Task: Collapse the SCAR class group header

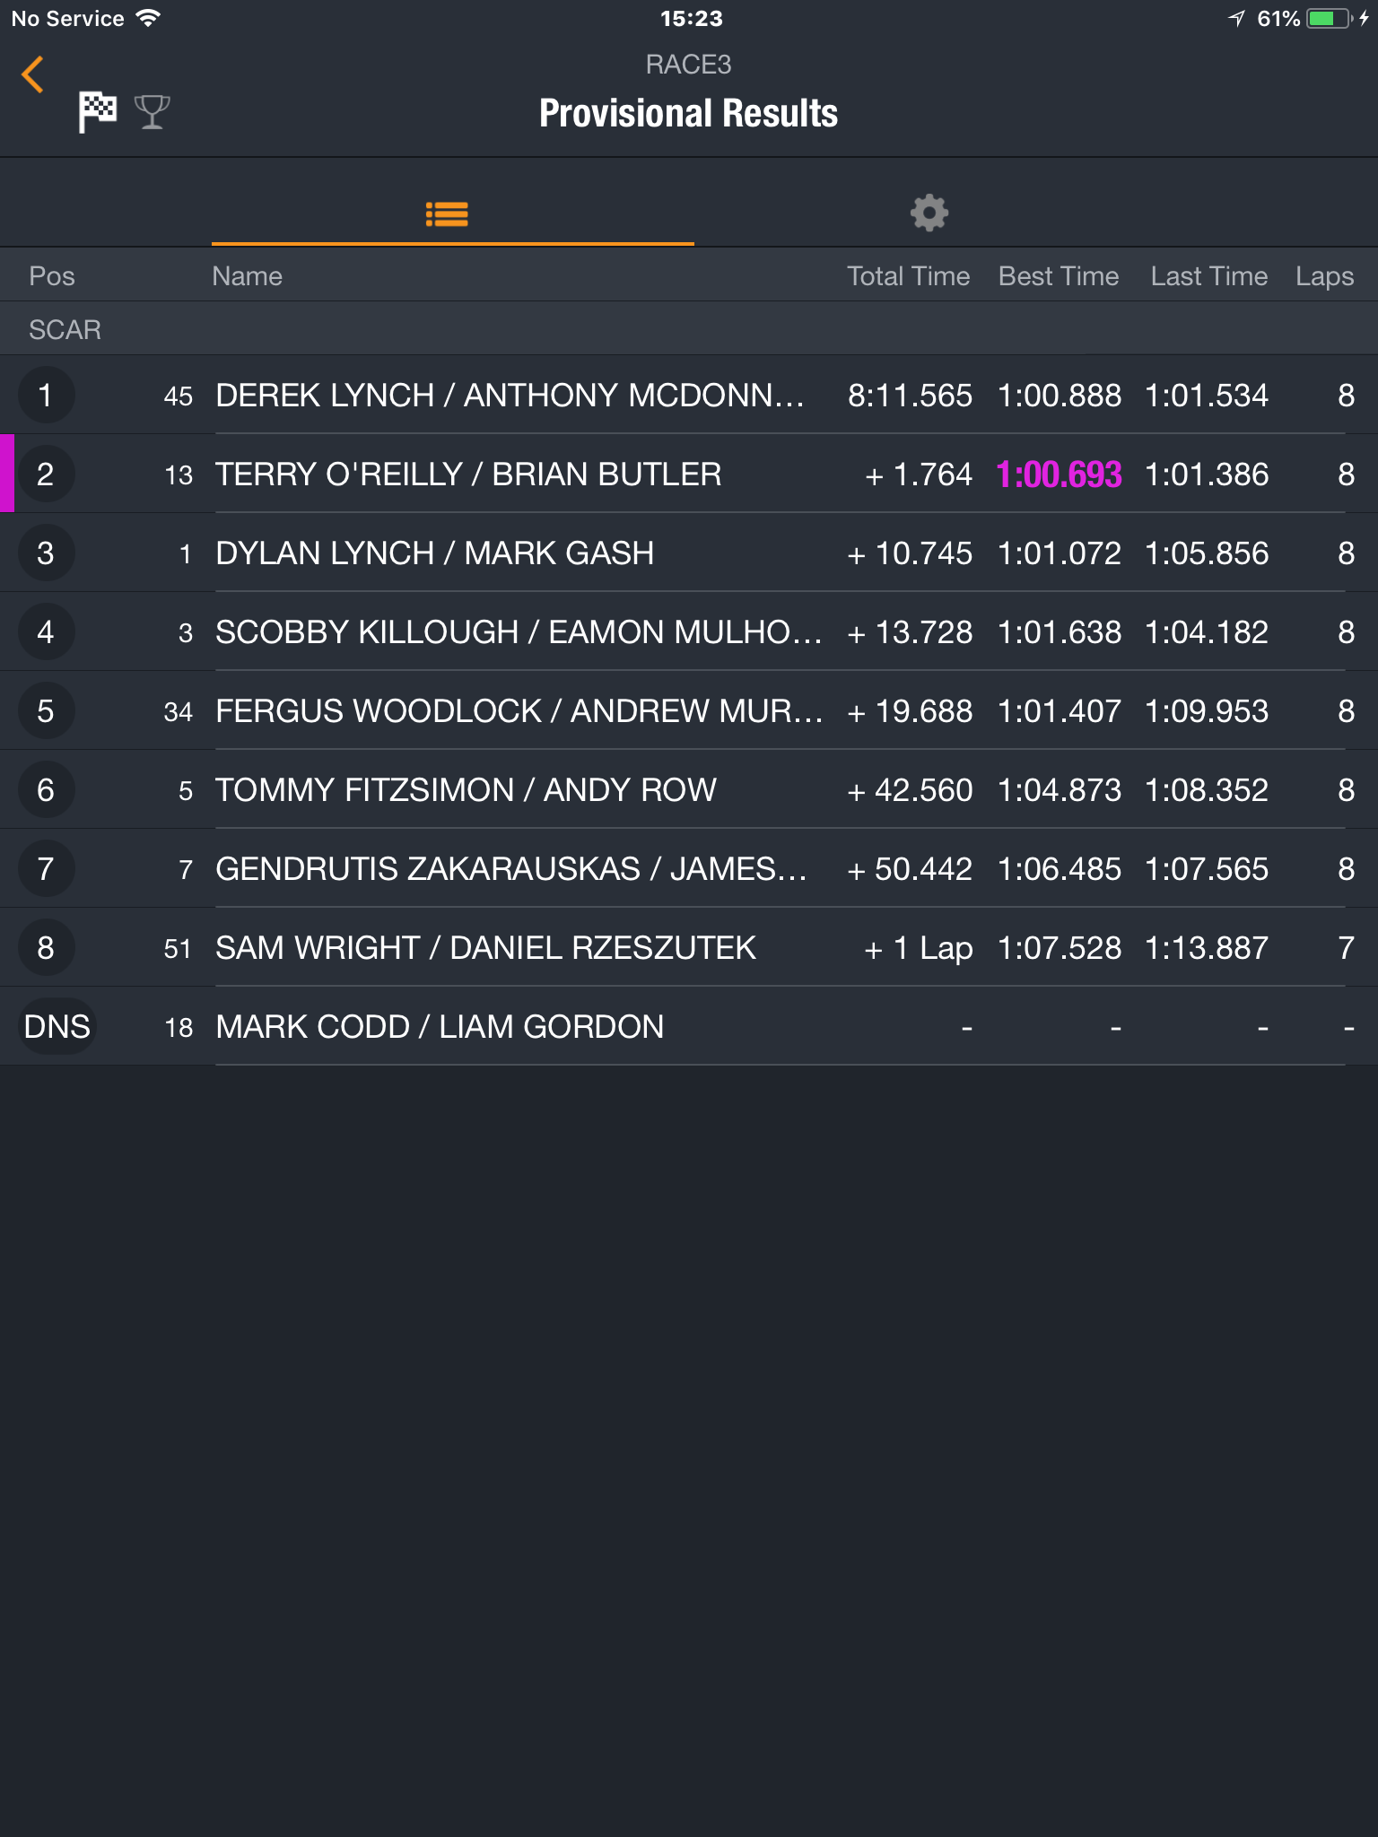Action: click(689, 329)
